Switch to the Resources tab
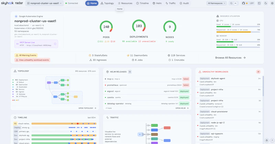275x144 pixels. tap(125, 3)
